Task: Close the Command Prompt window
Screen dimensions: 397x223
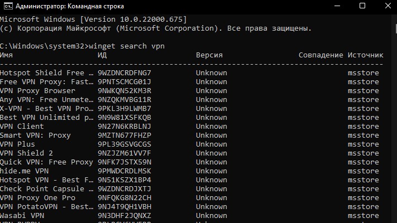Action: [x=388, y=6]
